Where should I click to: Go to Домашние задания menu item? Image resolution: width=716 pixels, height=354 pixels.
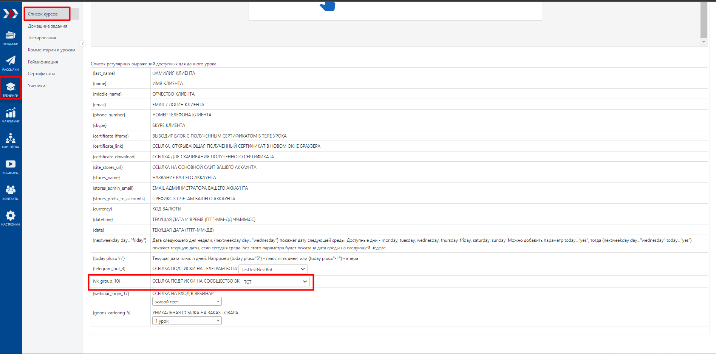click(x=48, y=26)
